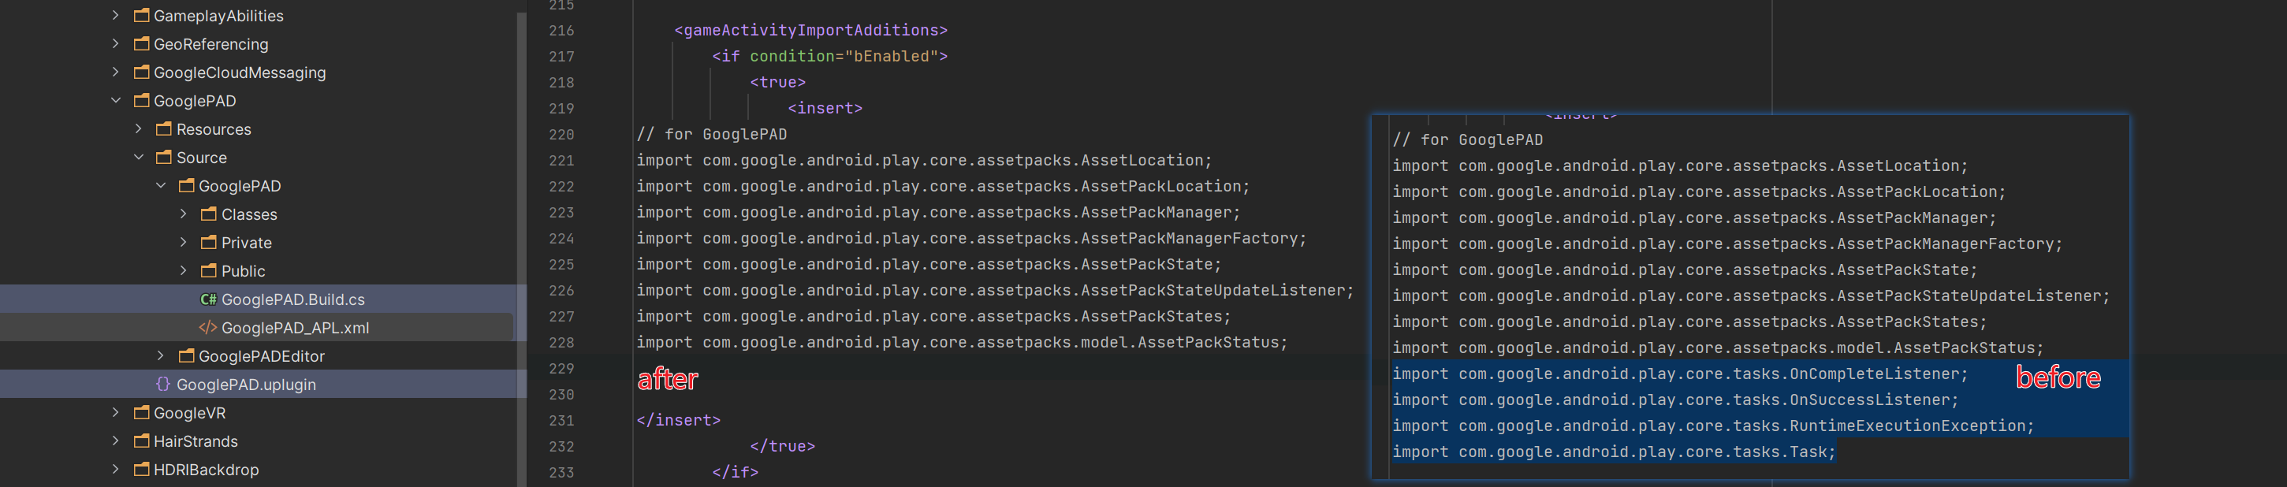Click the closing </true> tag
2287x487 pixels.
(782, 446)
